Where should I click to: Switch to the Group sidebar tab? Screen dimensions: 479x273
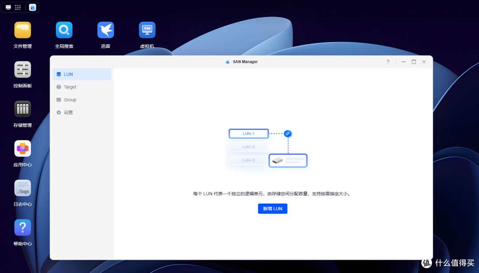(x=82, y=100)
